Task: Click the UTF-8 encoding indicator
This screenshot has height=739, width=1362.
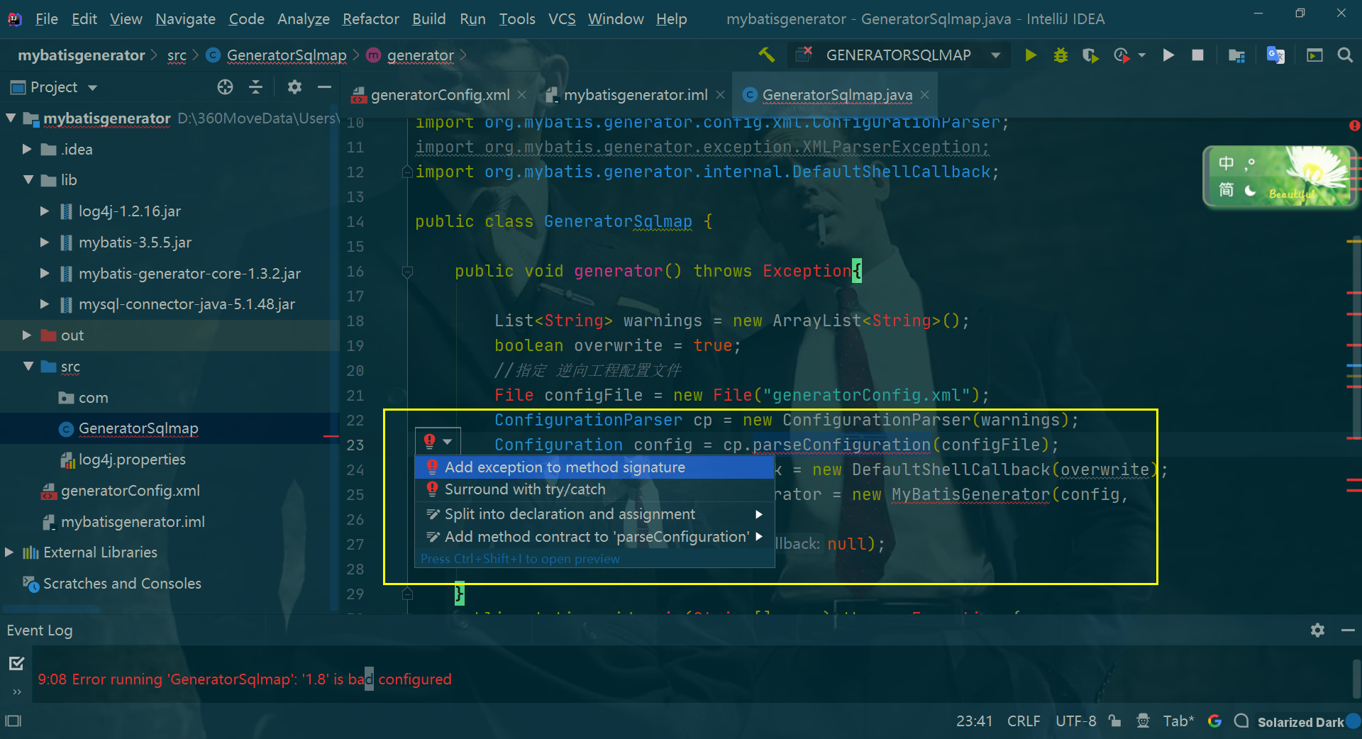Action: (x=1075, y=721)
